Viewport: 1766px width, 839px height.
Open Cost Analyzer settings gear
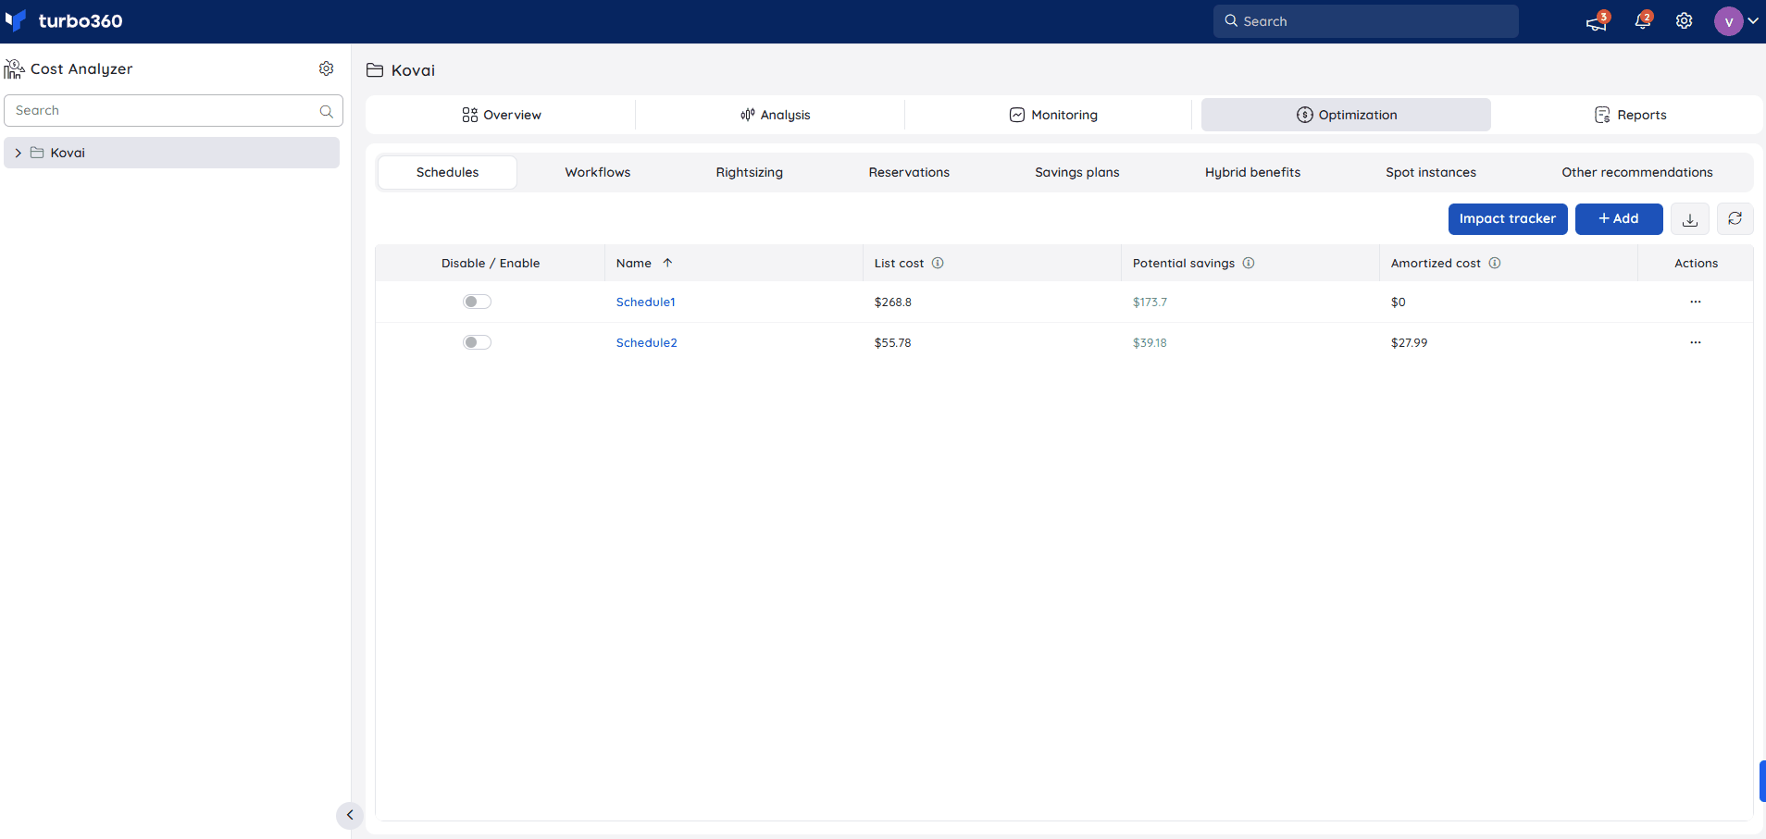click(x=326, y=68)
